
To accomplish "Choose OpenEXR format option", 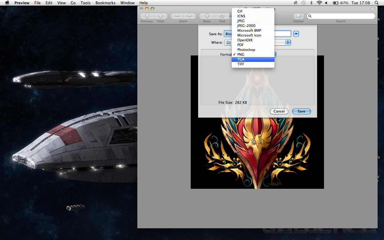I will pyautogui.click(x=253, y=40).
